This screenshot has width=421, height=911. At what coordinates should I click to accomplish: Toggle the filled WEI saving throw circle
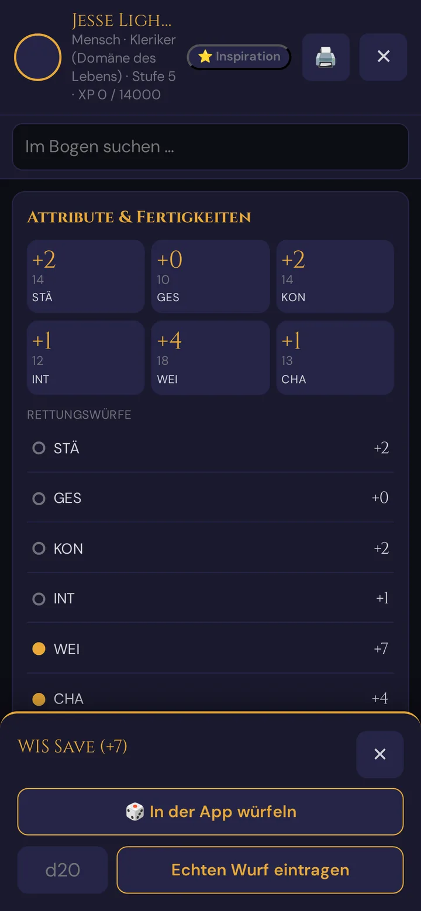click(x=39, y=649)
